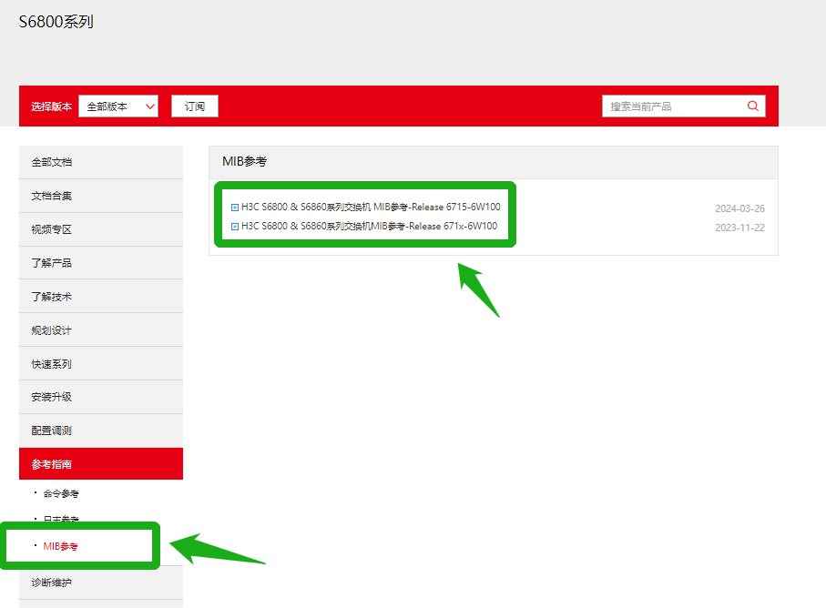The width and height of the screenshot is (826, 608).
Task: Click document icon beside Release 6715-6W100
Action: click(x=235, y=208)
